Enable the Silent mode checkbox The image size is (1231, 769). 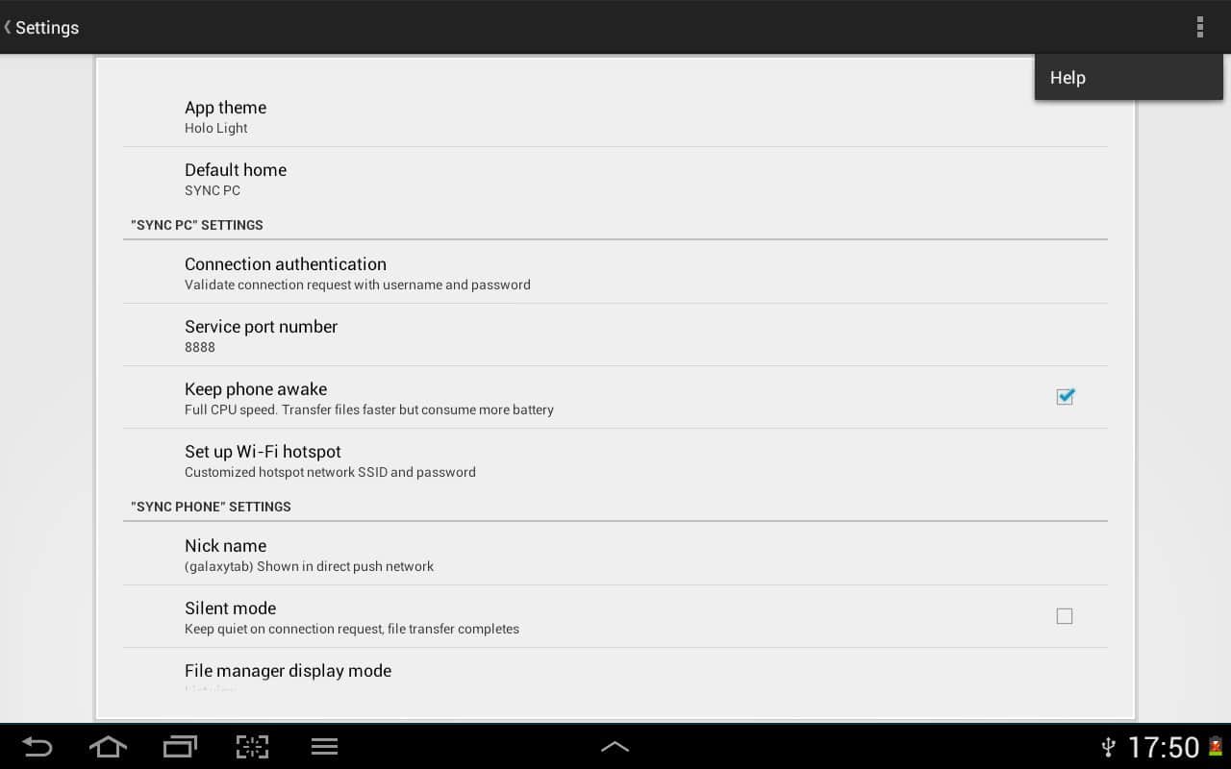(x=1065, y=616)
